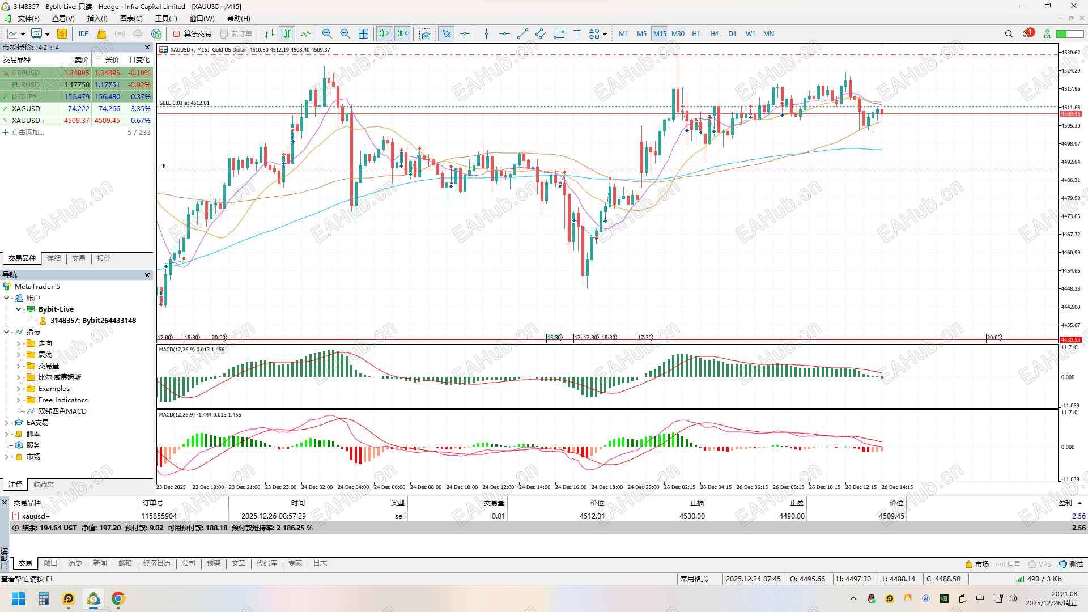Collapse the 指标 indicators tree node
1088x612 pixels.
click(7, 332)
